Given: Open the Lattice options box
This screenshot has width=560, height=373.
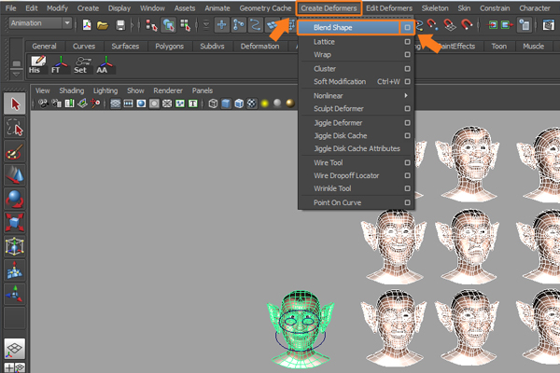Looking at the screenshot, I should point(407,42).
